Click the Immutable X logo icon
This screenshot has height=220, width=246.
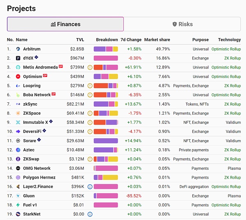pyautogui.click(x=18, y=122)
